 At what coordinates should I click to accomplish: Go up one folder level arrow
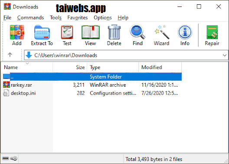(10, 55)
